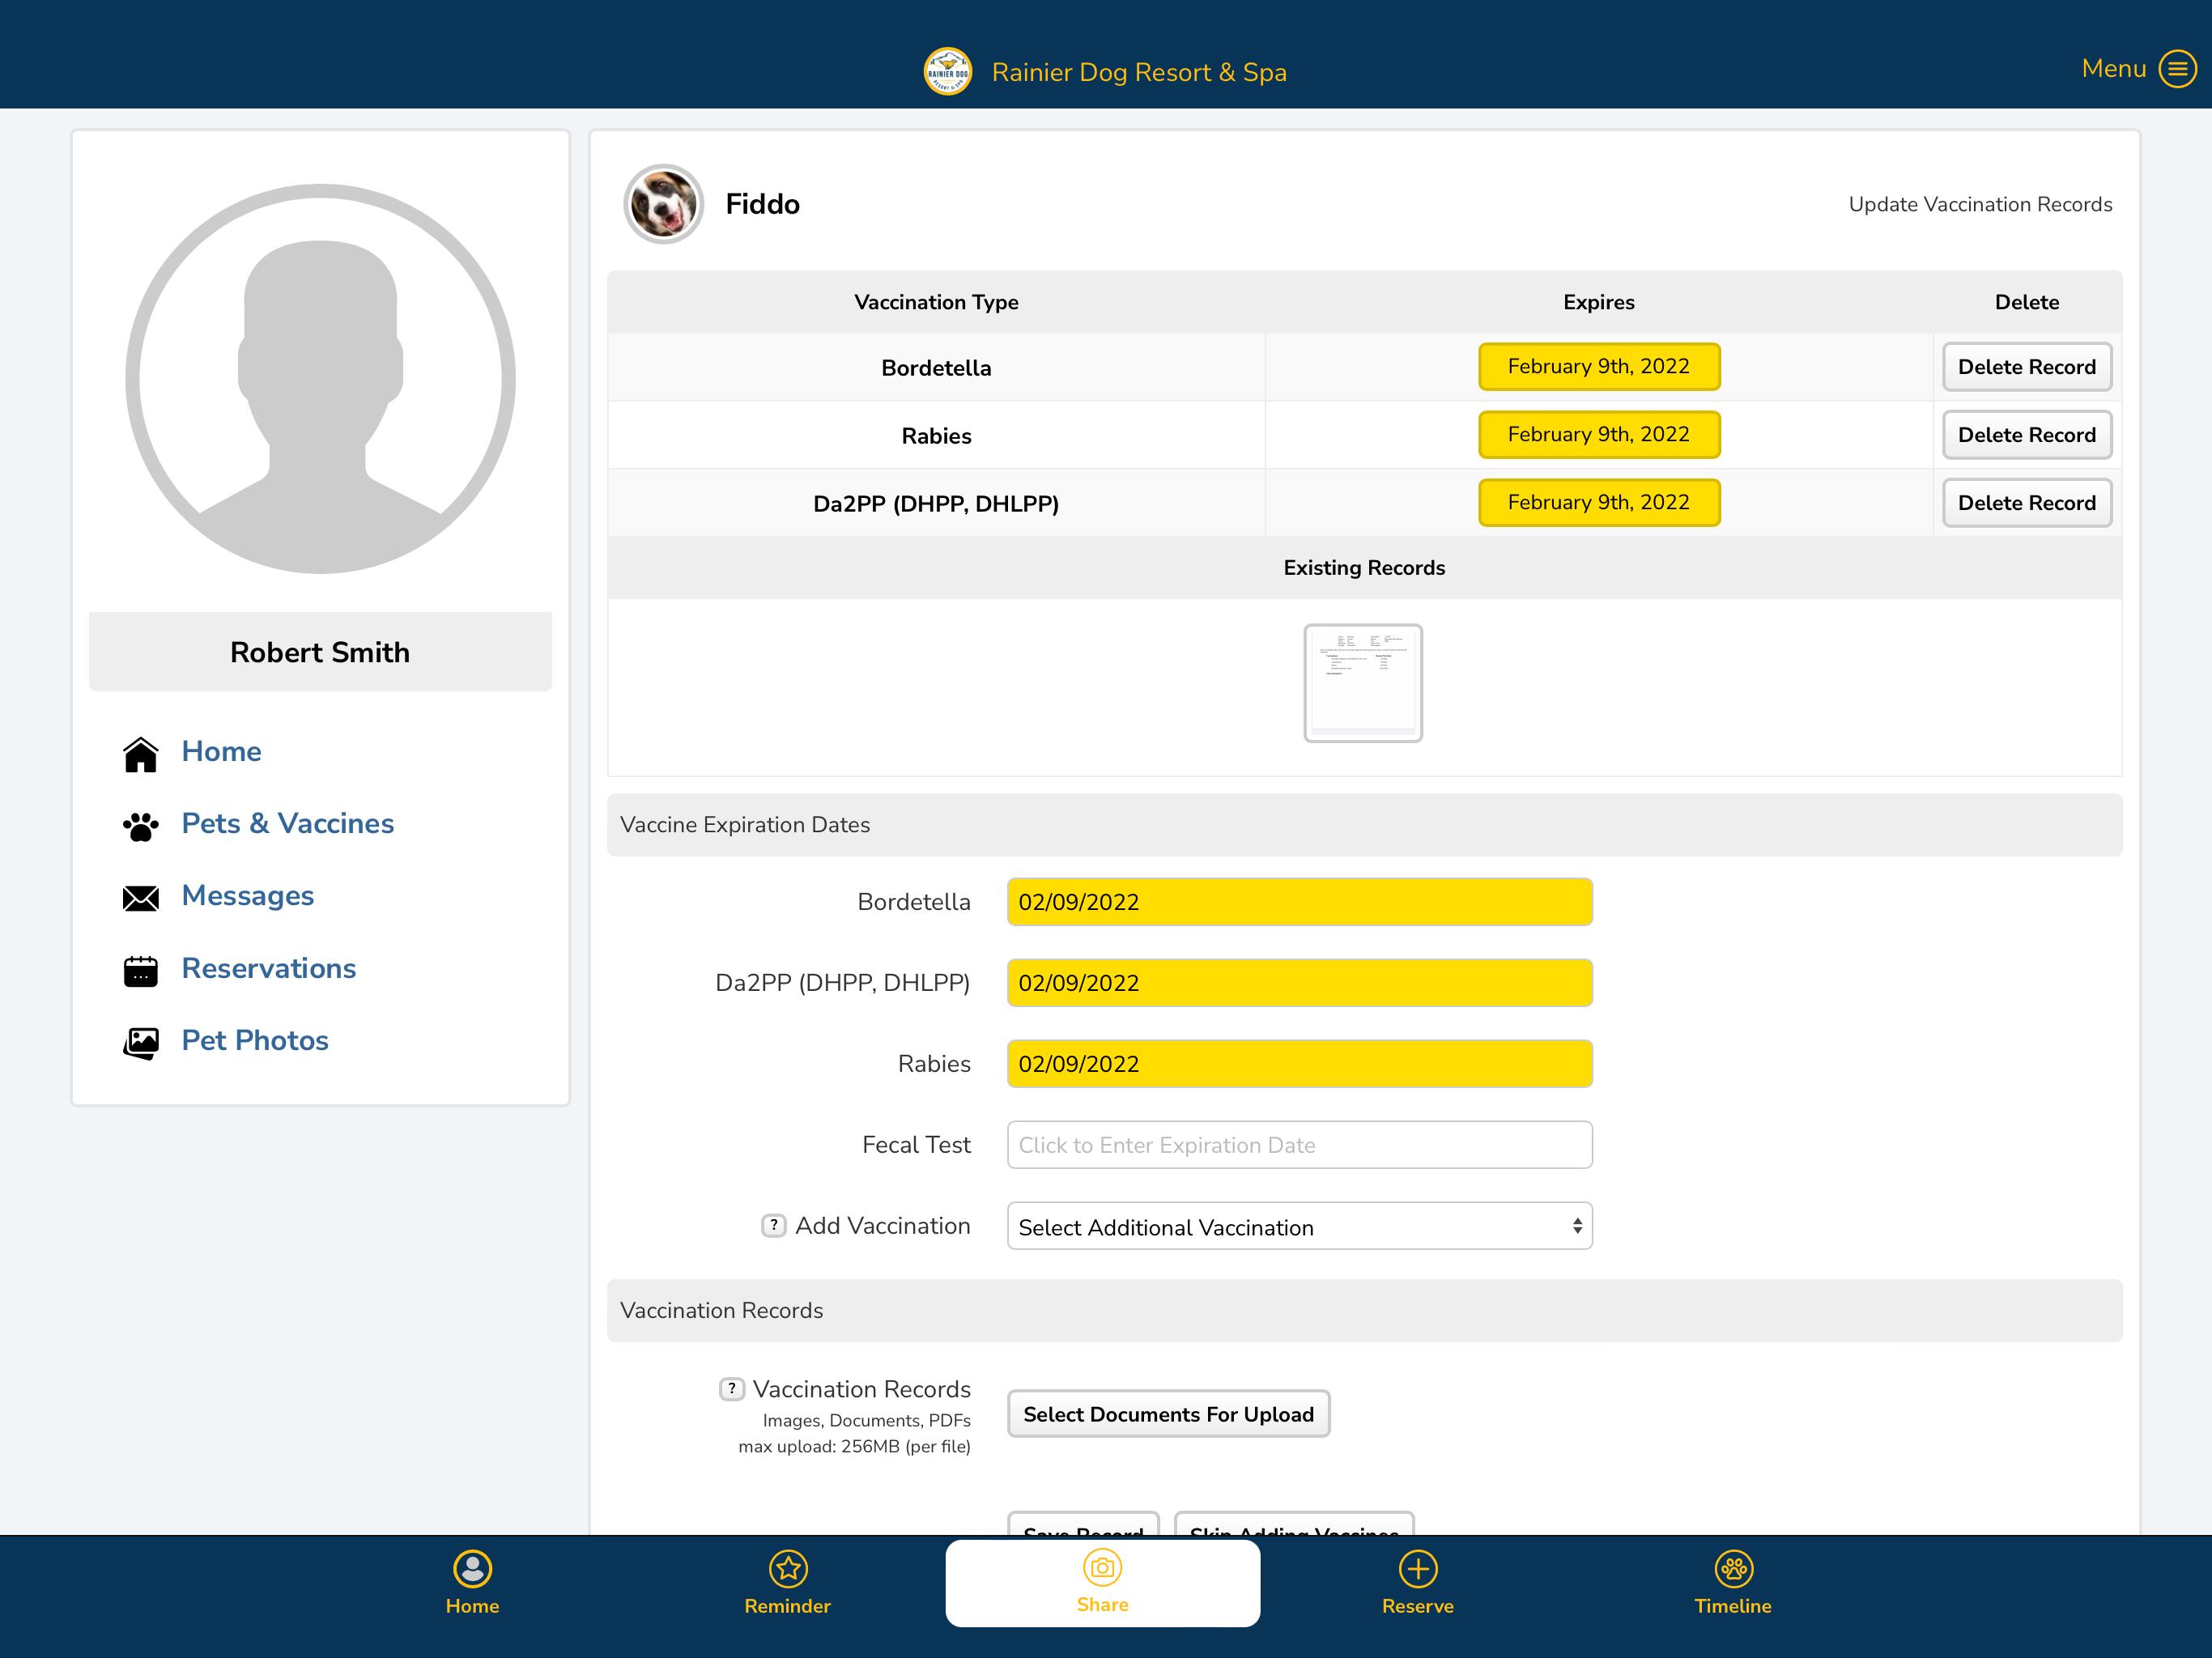
Task: Click the Update Vaccination Records text
Action: click(1980, 204)
